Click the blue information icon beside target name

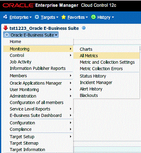(84, 28)
